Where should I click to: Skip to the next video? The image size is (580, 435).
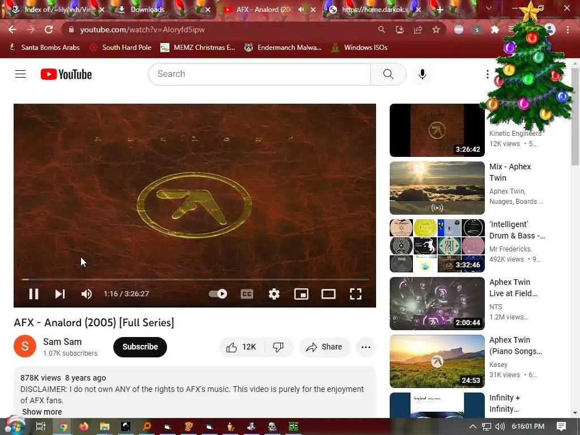[x=60, y=294]
